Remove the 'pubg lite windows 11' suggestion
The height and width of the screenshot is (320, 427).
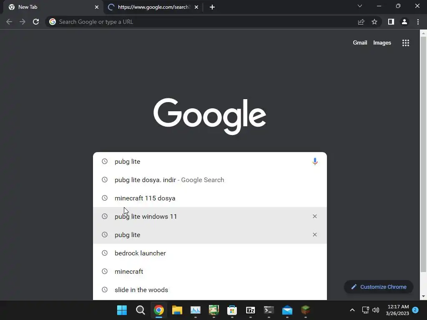pyautogui.click(x=315, y=216)
